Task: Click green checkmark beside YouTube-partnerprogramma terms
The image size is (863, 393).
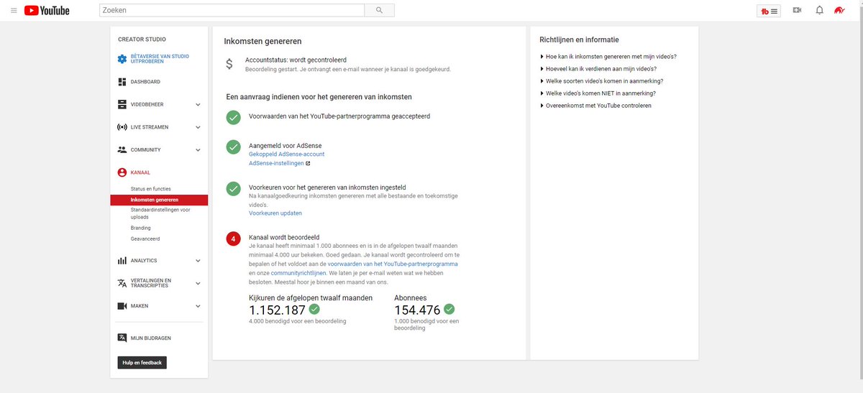Action: [x=233, y=117]
